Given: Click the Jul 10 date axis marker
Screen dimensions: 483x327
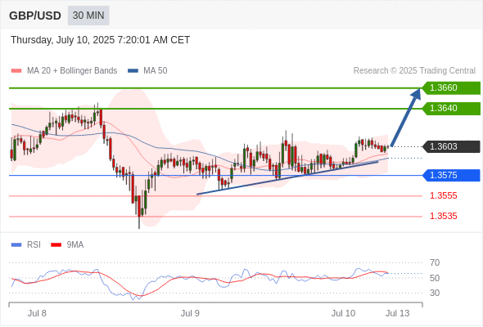Looking at the screenshot, I should tap(343, 313).
